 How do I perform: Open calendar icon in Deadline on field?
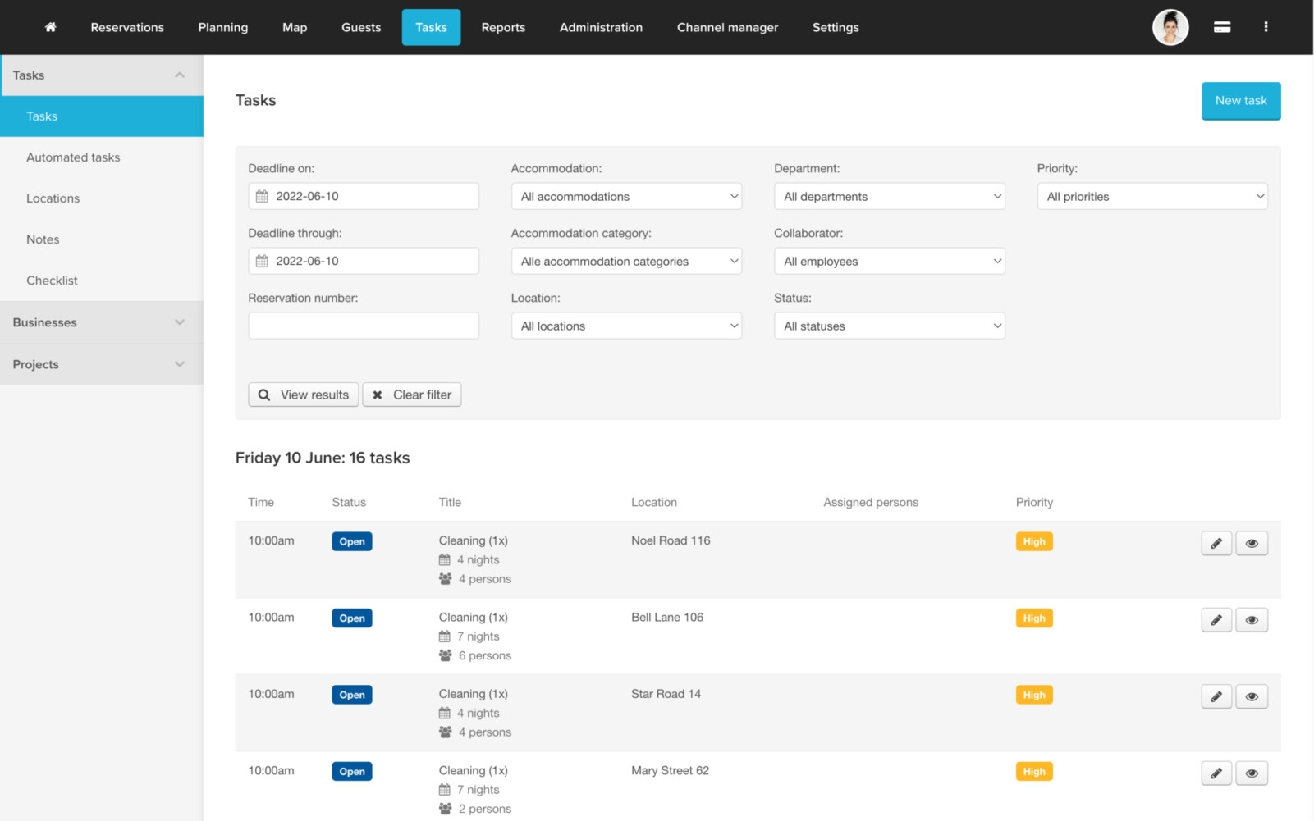pos(262,197)
